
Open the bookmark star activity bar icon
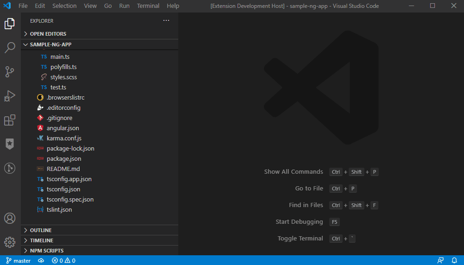point(9,144)
